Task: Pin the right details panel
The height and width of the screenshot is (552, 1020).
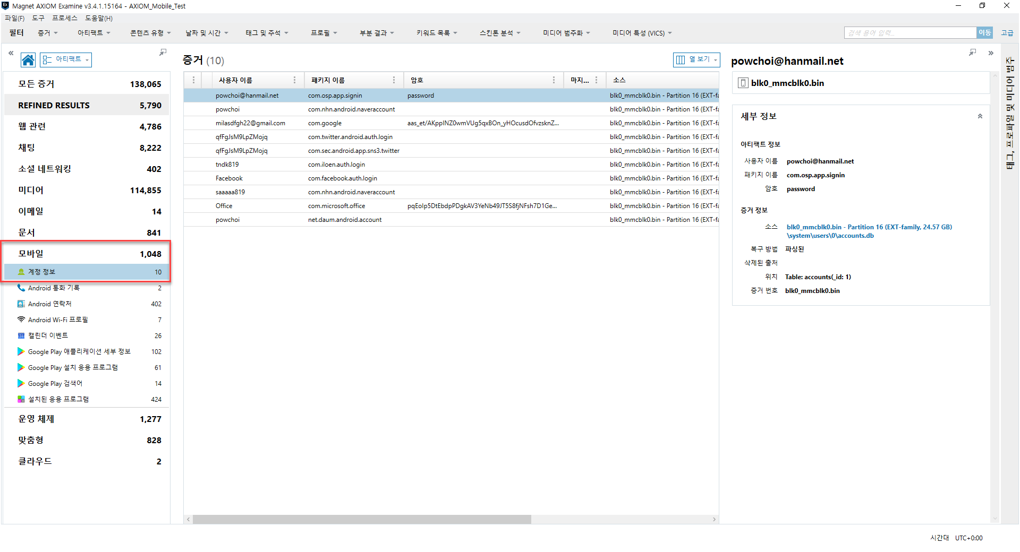Action: tap(972, 52)
